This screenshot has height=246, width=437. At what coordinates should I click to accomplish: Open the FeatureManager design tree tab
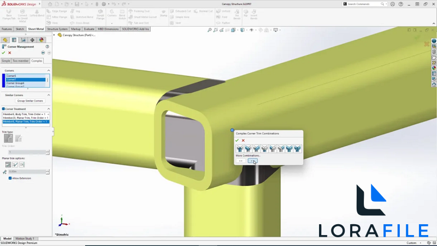pos(5,40)
